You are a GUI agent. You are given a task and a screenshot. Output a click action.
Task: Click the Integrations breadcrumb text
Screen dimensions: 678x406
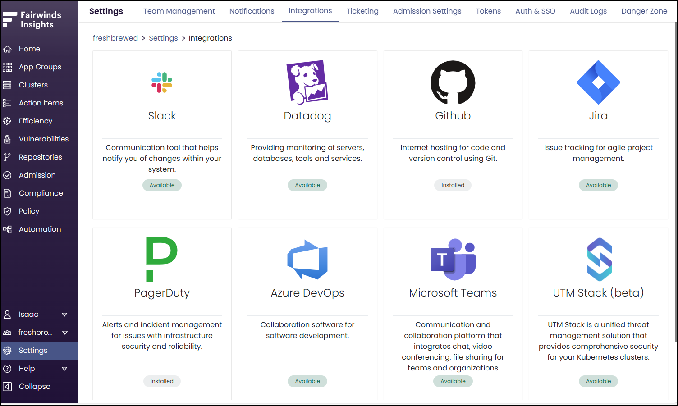tap(210, 38)
